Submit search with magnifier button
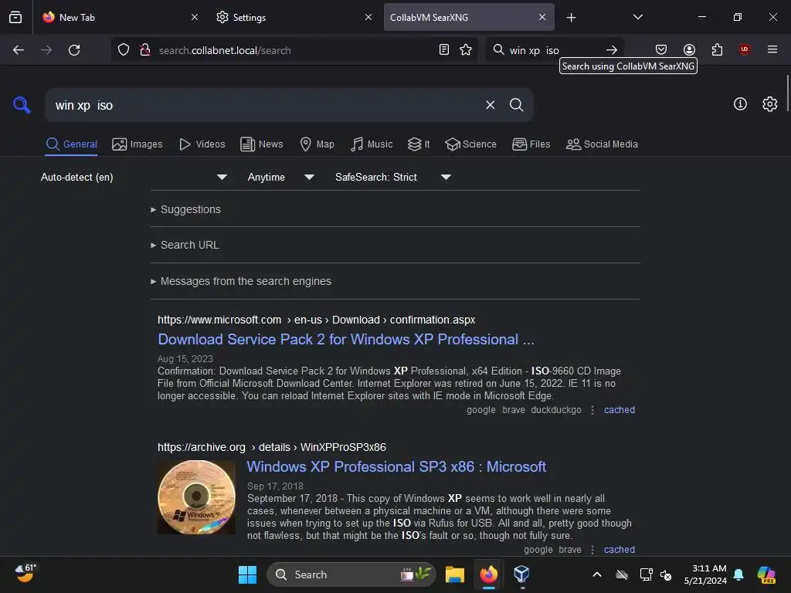The width and height of the screenshot is (791, 593). pos(516,105)
